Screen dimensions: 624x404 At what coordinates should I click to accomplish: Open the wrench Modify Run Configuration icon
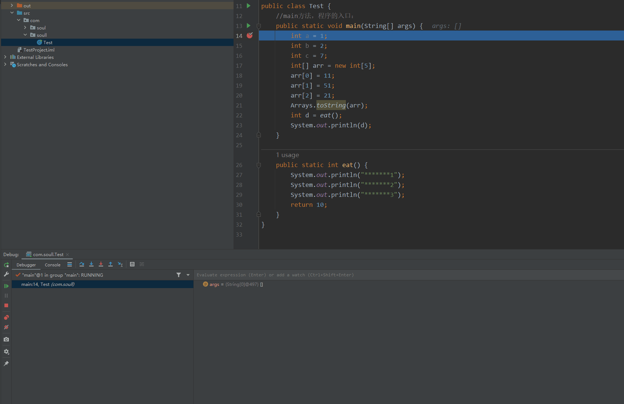[x=6, y=274]
